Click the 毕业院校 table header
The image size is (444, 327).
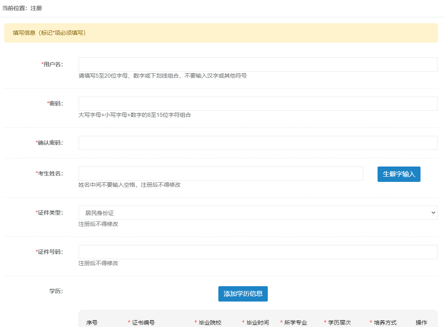coord(210,323)
